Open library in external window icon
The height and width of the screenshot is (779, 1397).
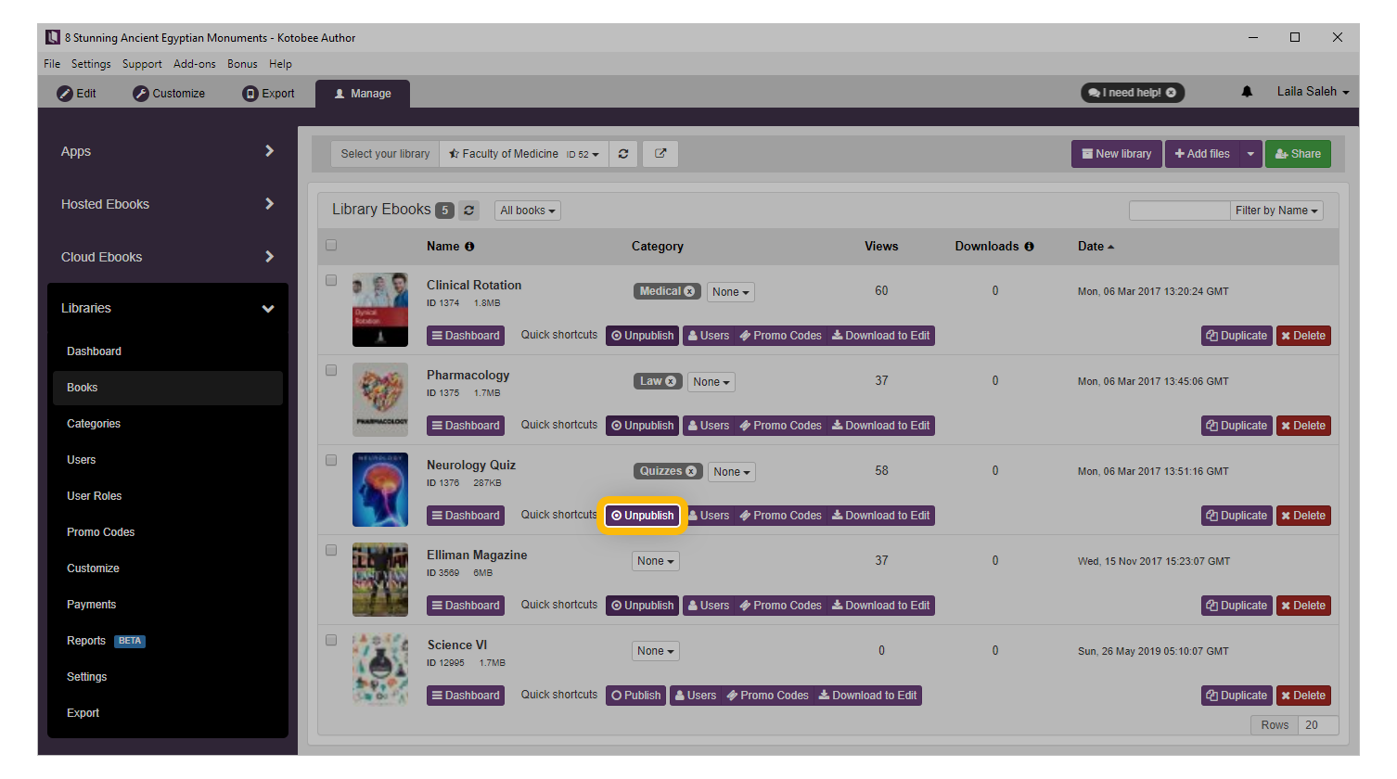click(x=660, y=154)
